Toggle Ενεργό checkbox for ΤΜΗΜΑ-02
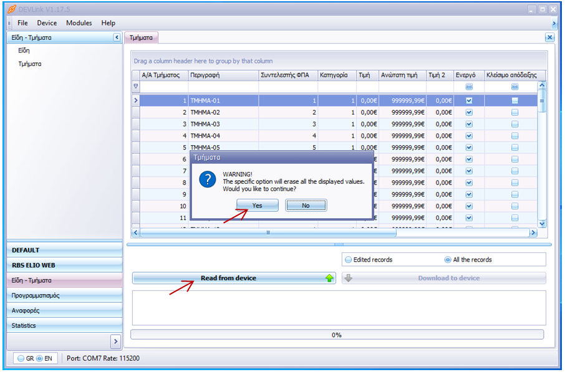565x372 pixels. (x=469, y=112)
